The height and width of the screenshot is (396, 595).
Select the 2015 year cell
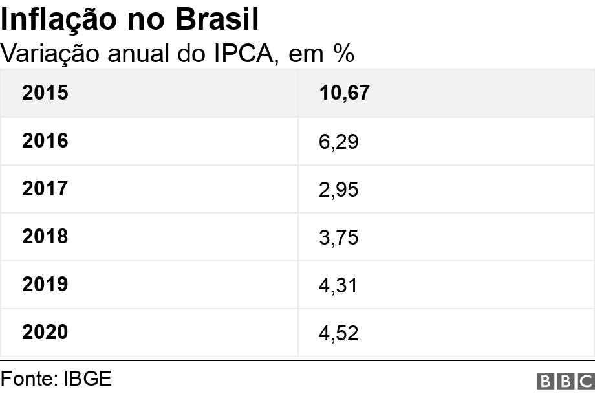click(x=45, y=93)
